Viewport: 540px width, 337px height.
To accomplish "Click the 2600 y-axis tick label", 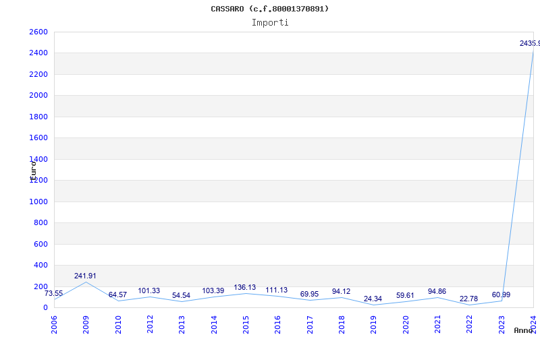I will (38, 32).
